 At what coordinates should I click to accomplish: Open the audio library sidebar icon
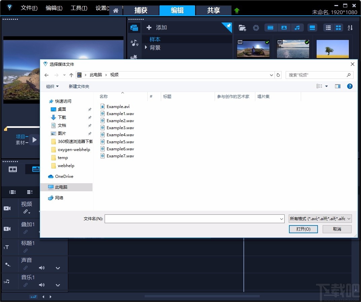(134, 43)
